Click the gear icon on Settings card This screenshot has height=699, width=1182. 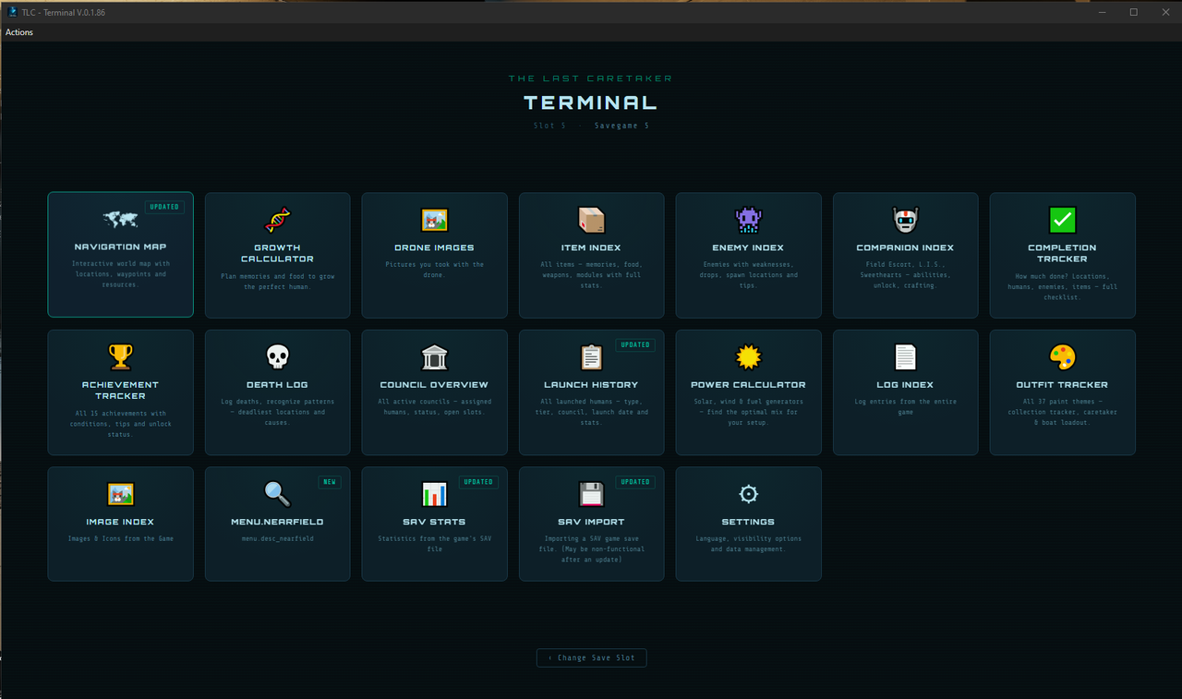(x=748, y=494)
